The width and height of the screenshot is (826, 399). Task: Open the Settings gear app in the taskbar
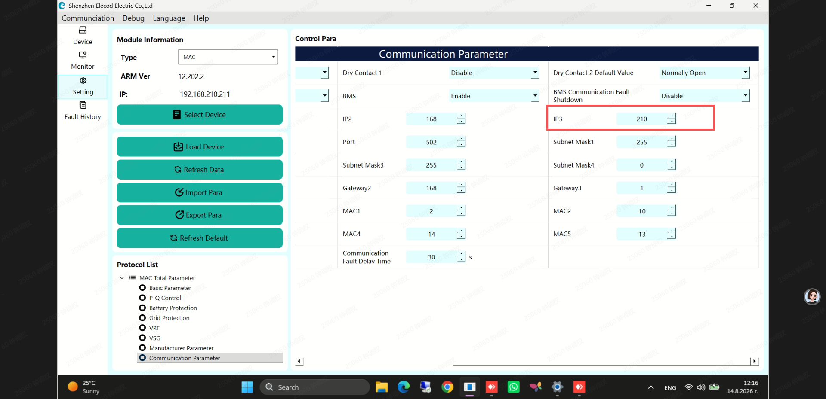pyautogui.click(x=557, y=387)
